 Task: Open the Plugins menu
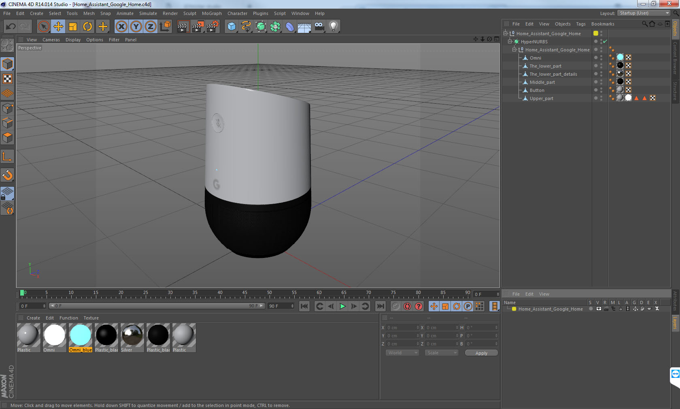coord(260,13)
